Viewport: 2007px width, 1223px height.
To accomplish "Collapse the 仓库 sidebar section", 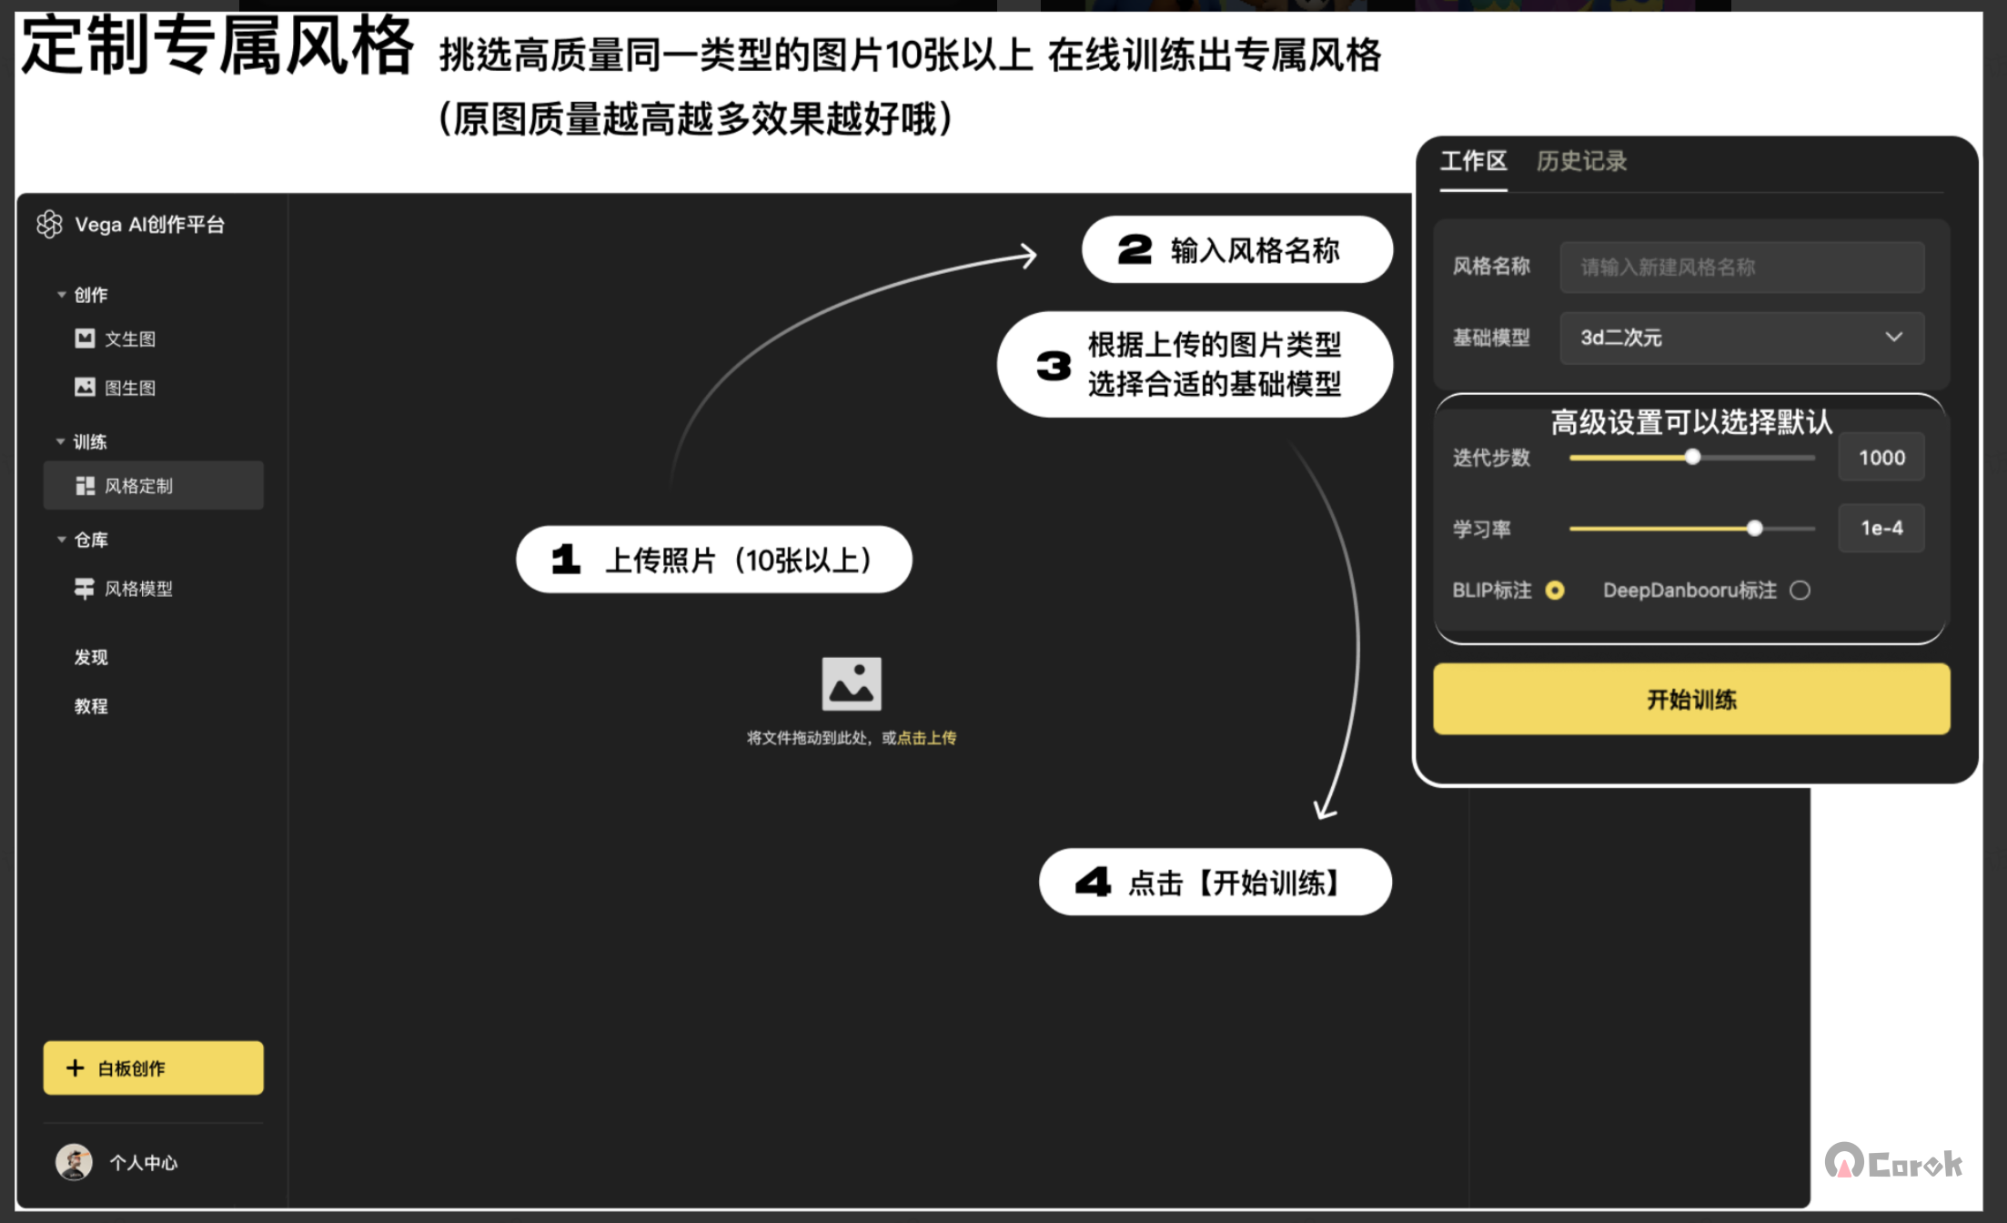I will tap(61, 541).
